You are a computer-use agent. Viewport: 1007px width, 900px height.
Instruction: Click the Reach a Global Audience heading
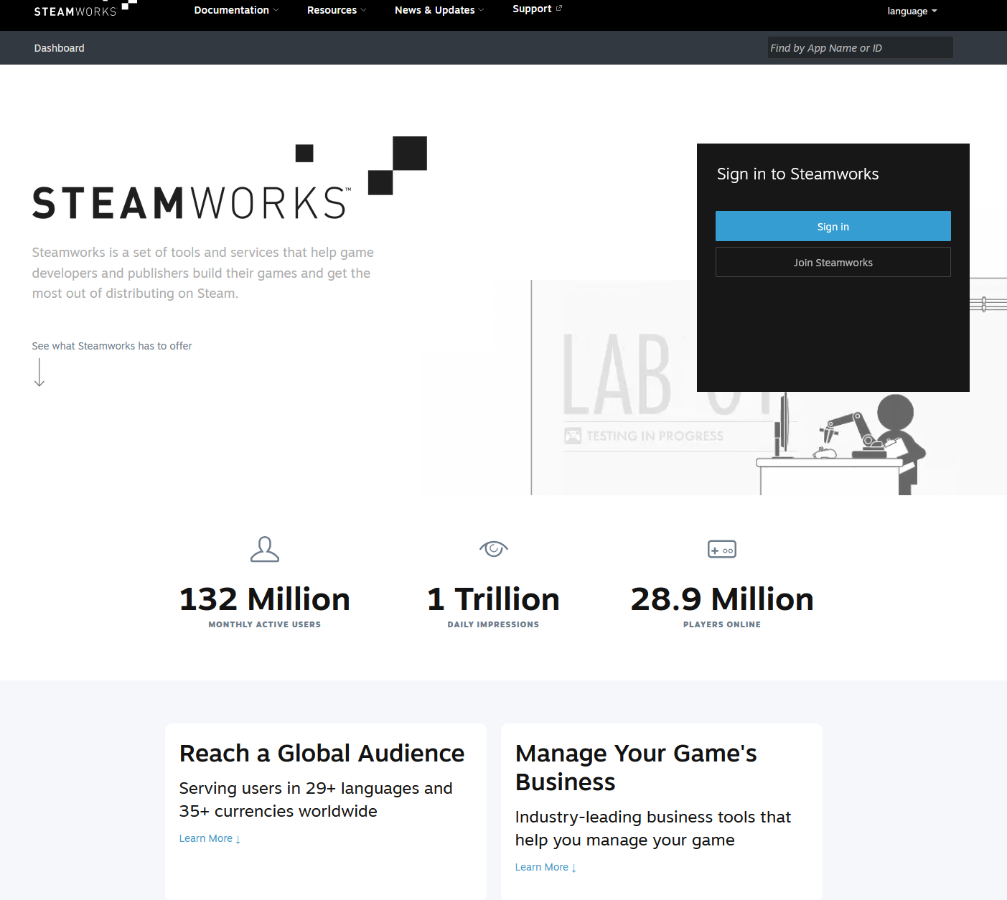322,753
